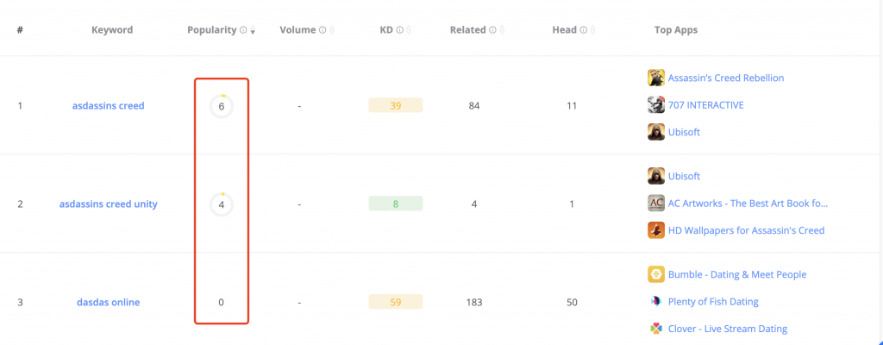The image size is (883, 345).
Task: Click the Ubisoft icon in row one
Action: 656,132
